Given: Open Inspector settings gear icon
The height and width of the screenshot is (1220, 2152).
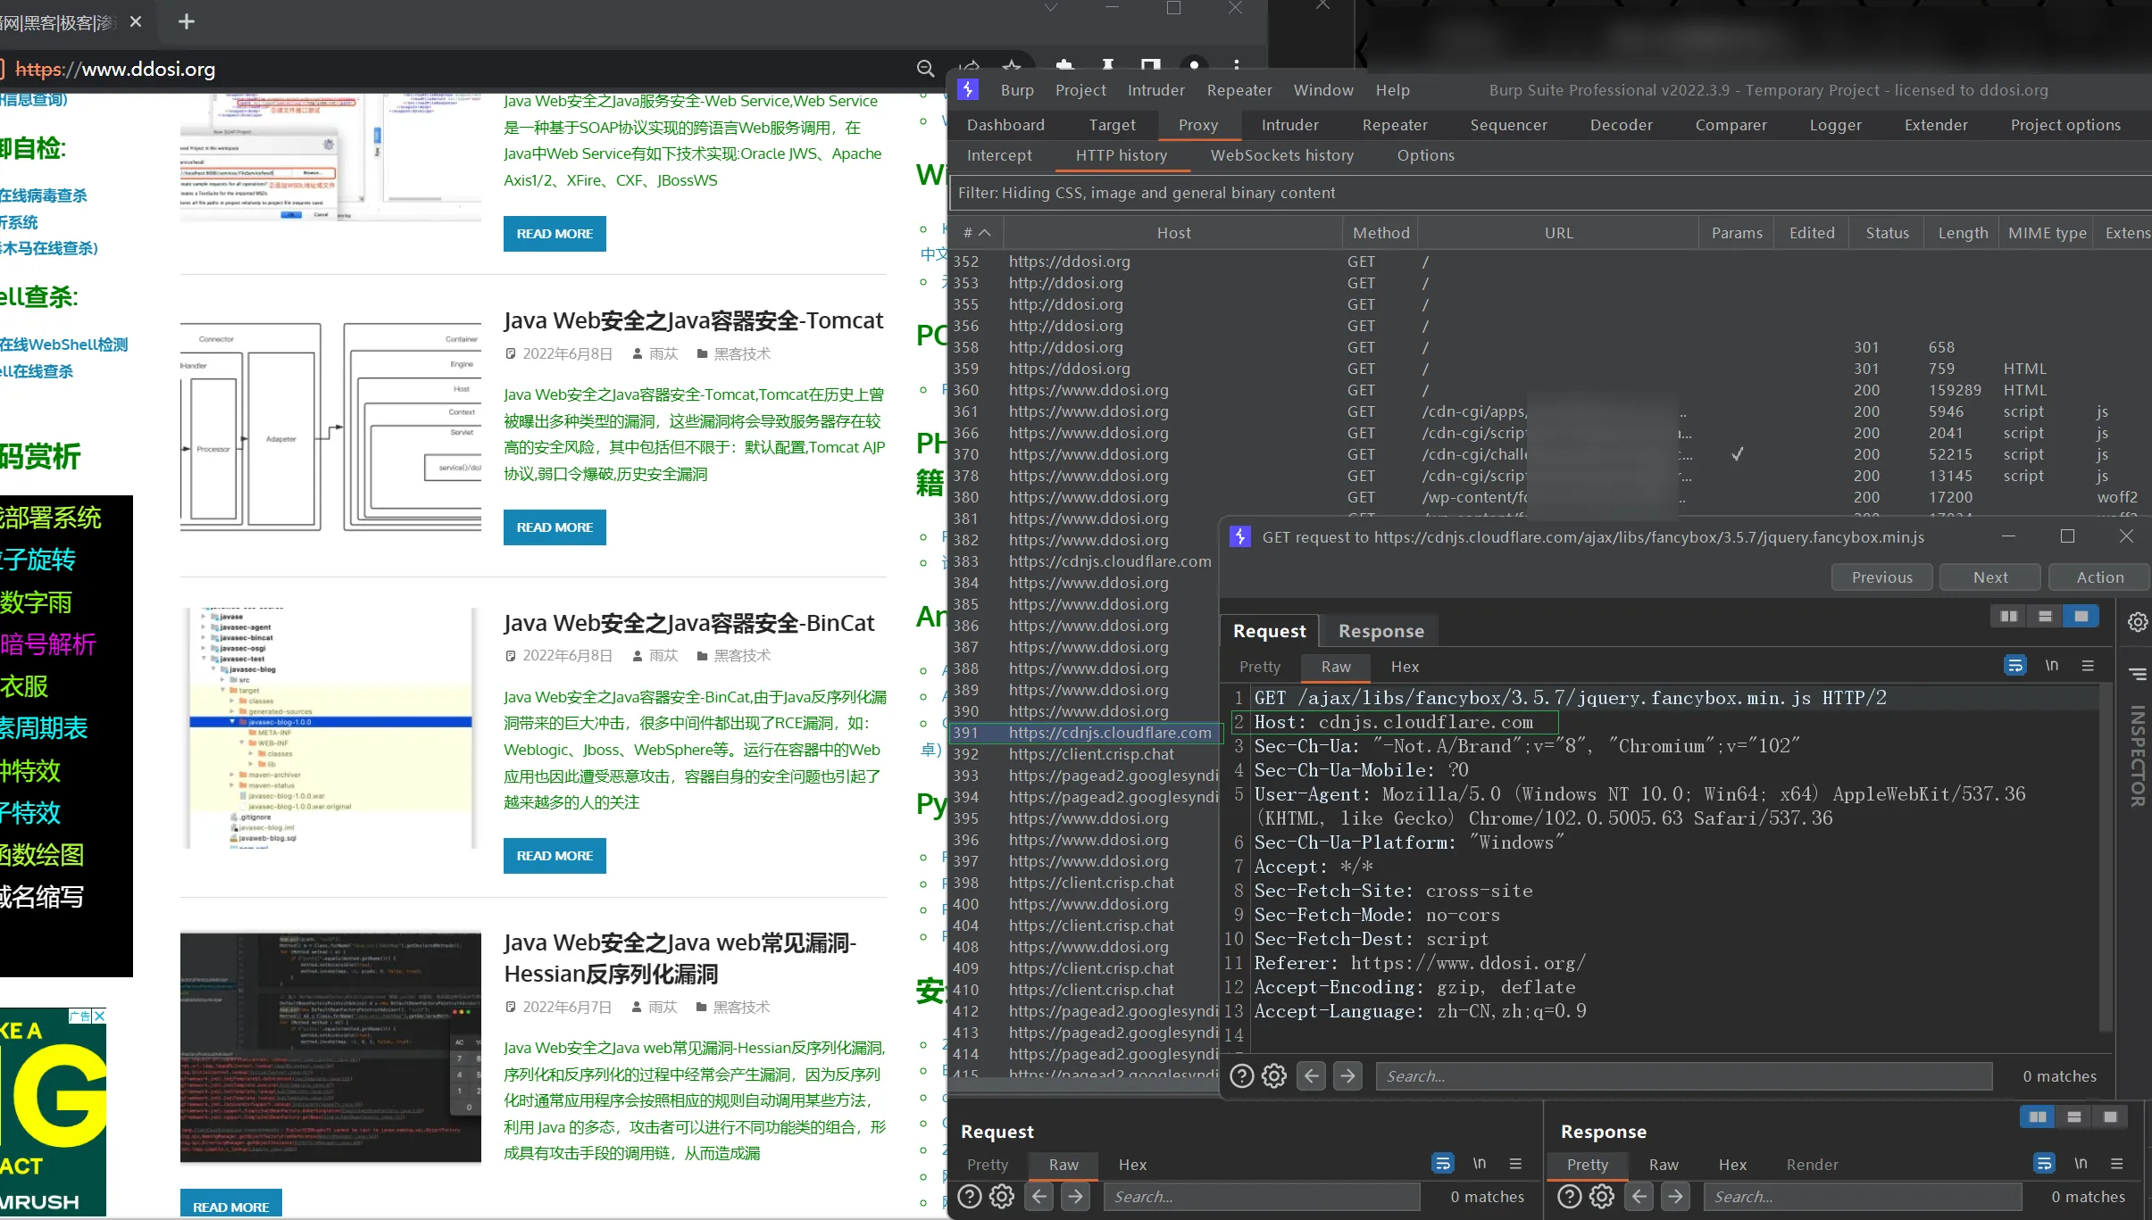Looking at the screenshot, I should point(2138,622).
